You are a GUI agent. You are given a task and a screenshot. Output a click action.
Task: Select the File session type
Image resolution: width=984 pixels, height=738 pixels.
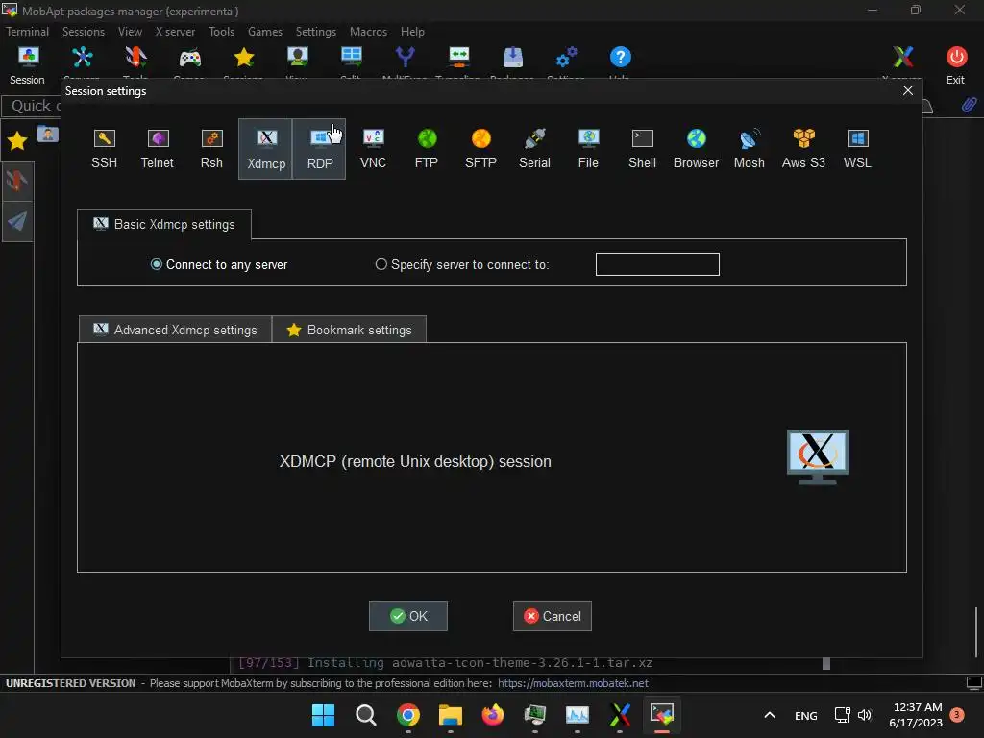[588, 149]
